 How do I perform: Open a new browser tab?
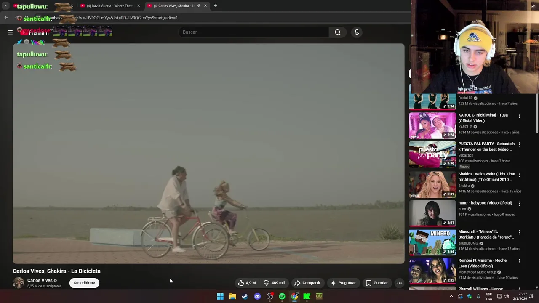[215, 6]
